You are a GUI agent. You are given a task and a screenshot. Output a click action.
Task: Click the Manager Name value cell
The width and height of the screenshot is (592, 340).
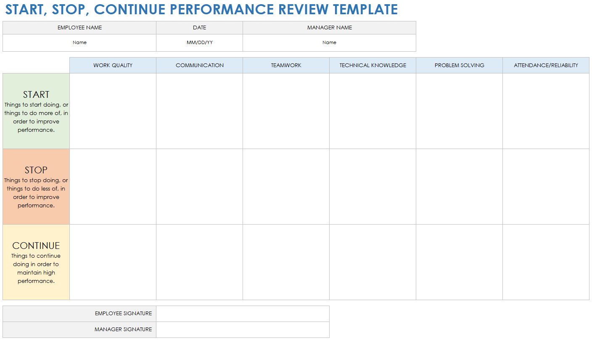[330, 43]
